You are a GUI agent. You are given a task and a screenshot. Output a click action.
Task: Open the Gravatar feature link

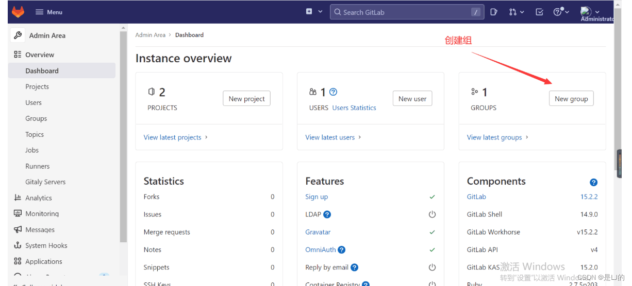318,232
